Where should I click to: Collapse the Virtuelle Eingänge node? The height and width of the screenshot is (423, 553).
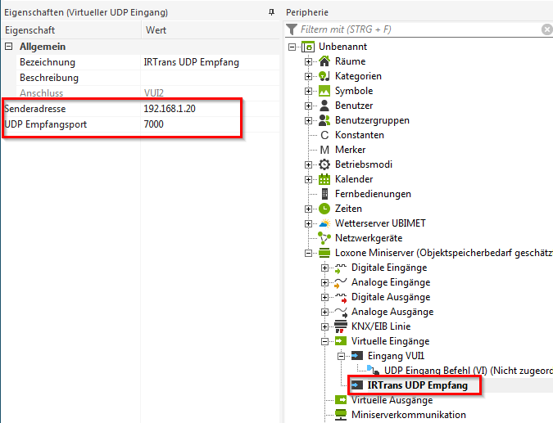click(x=325, y=341)
